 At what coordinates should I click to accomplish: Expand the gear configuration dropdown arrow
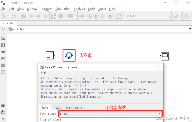click(66, 16)
